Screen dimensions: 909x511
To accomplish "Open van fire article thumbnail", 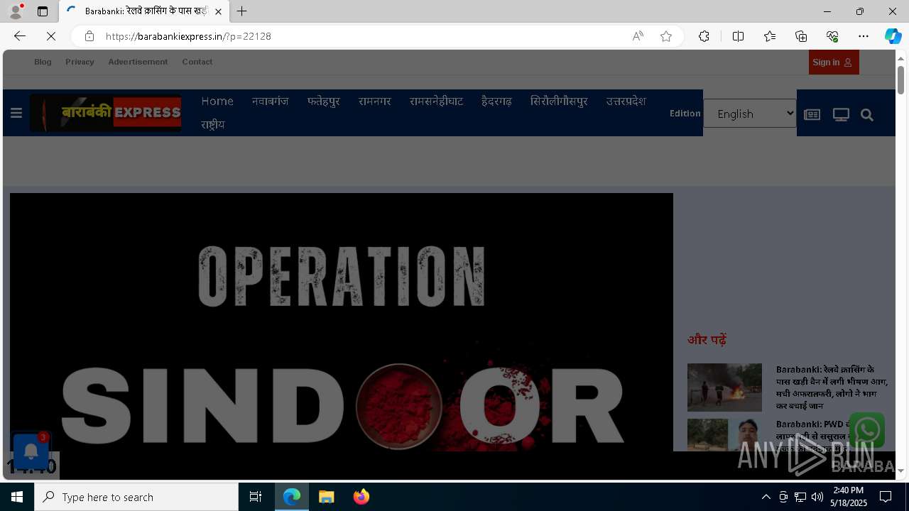I will pos(724,388).
